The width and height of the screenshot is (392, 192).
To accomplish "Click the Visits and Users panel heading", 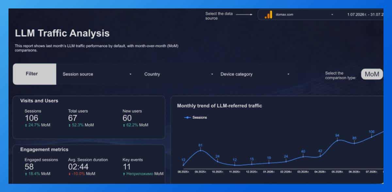I will (39, 101).
